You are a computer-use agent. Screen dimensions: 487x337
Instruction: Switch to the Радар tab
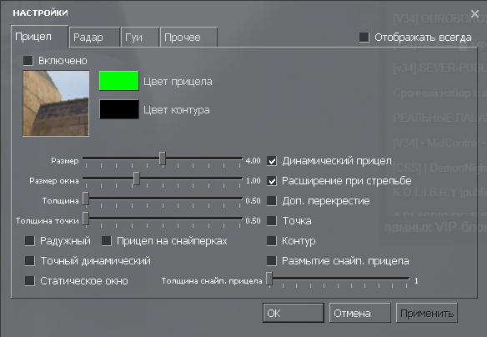click(x=94, y=38)
